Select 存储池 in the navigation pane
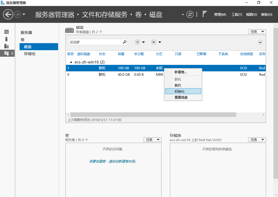This screenshot has height=197, width=278. pyautogui.click(x=30, y=54)
